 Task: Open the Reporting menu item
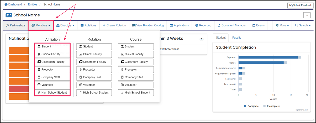[x=203, y=25]
